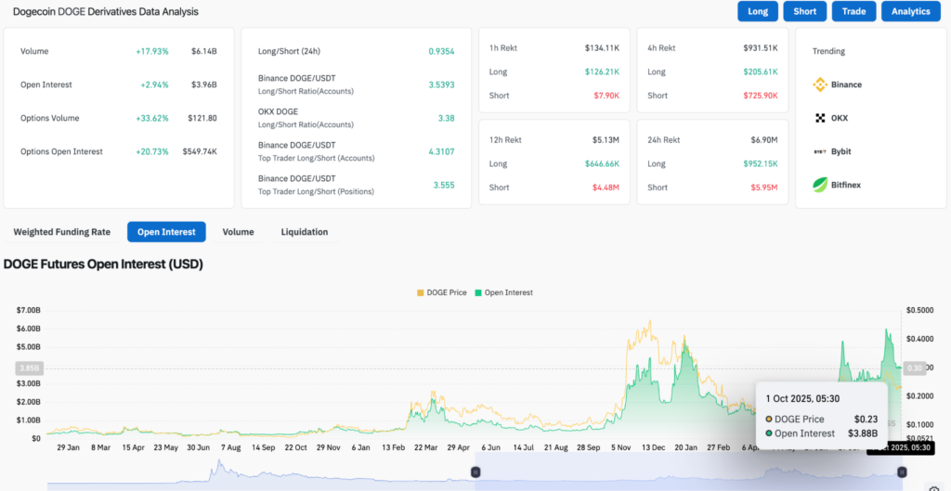951x491 pixels.
Task: Open the Volume tab
Action: click(x=238, y=232)
